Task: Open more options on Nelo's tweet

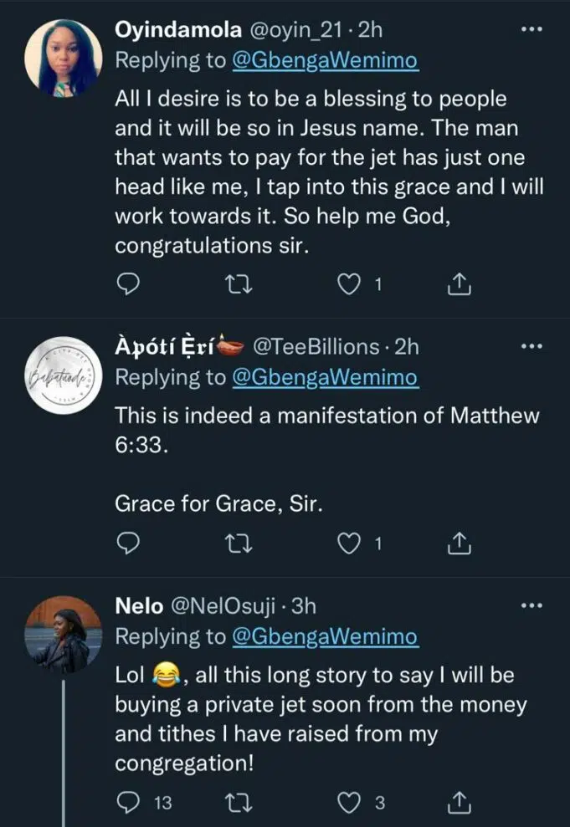Action: [x=531, y=604]
